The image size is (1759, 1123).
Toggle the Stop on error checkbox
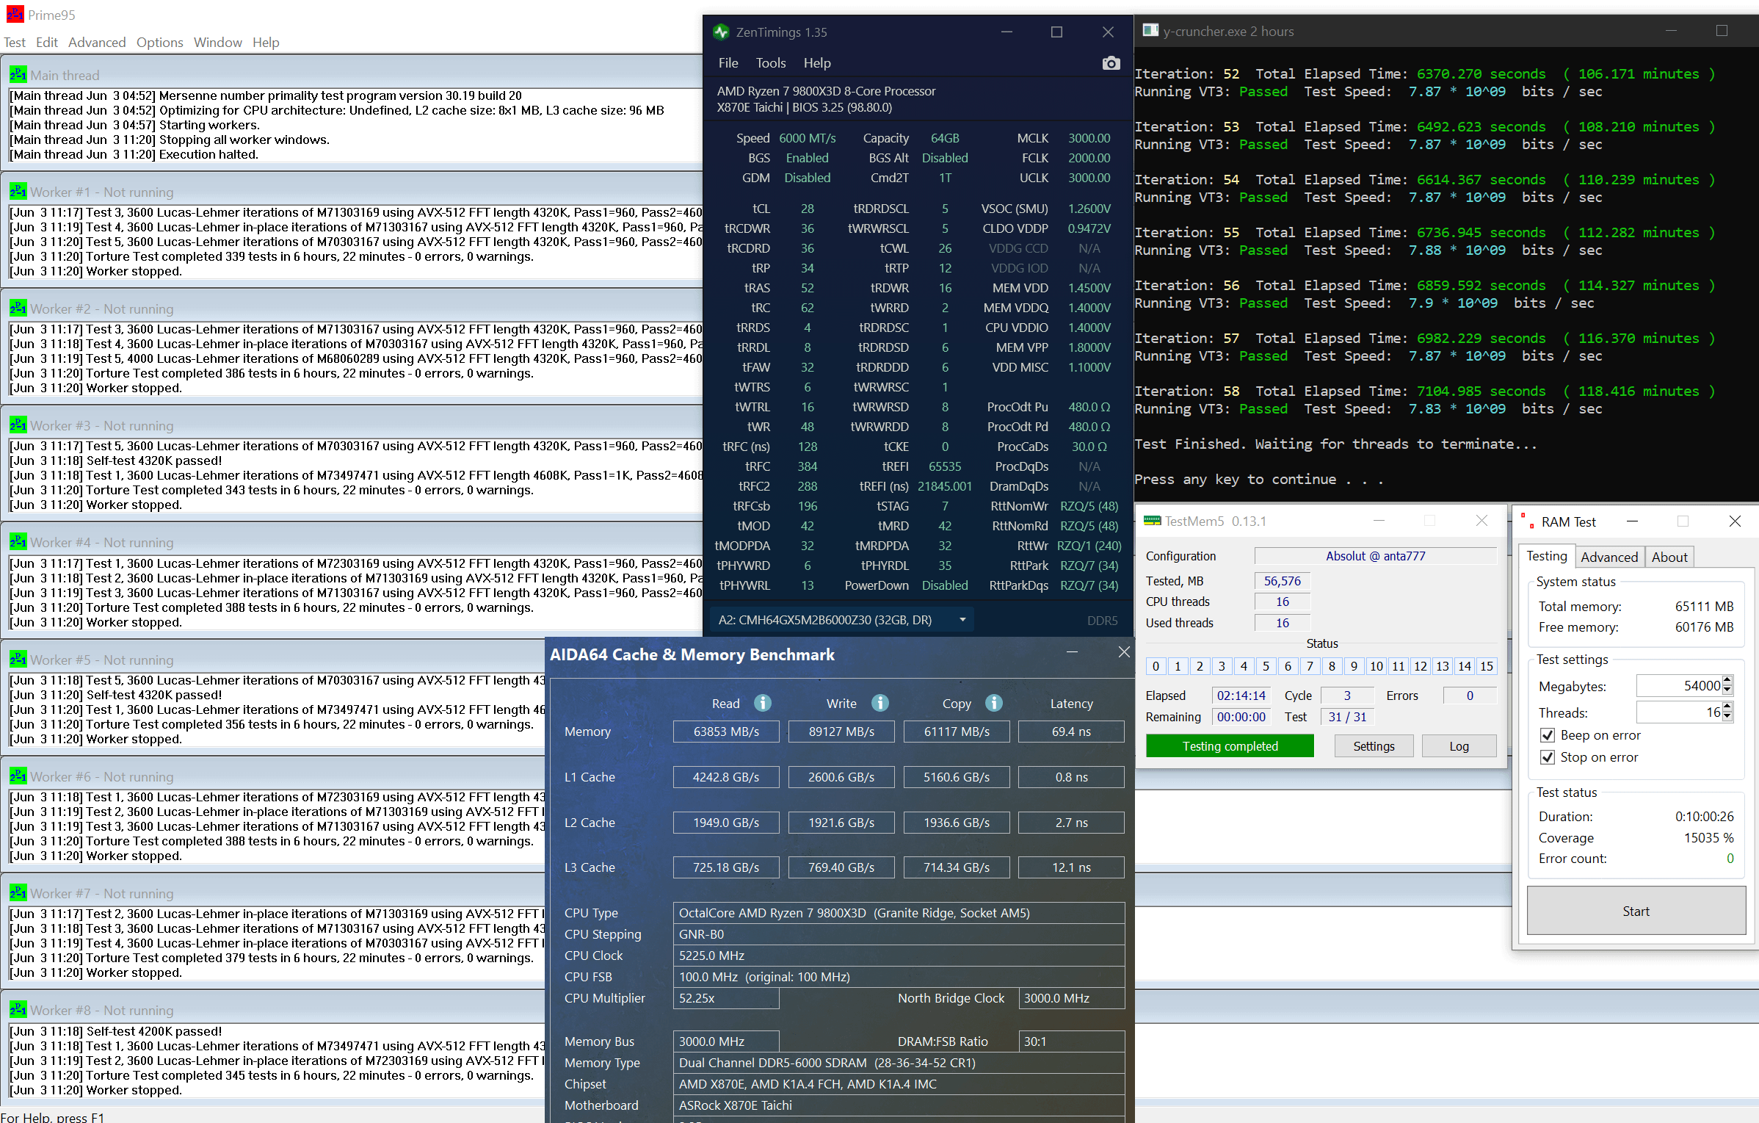[x=1548, y=757]
